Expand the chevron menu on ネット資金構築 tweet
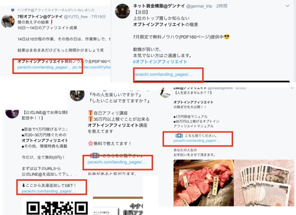This screenshot has height=215, width=296. click(x=287, y=6)
